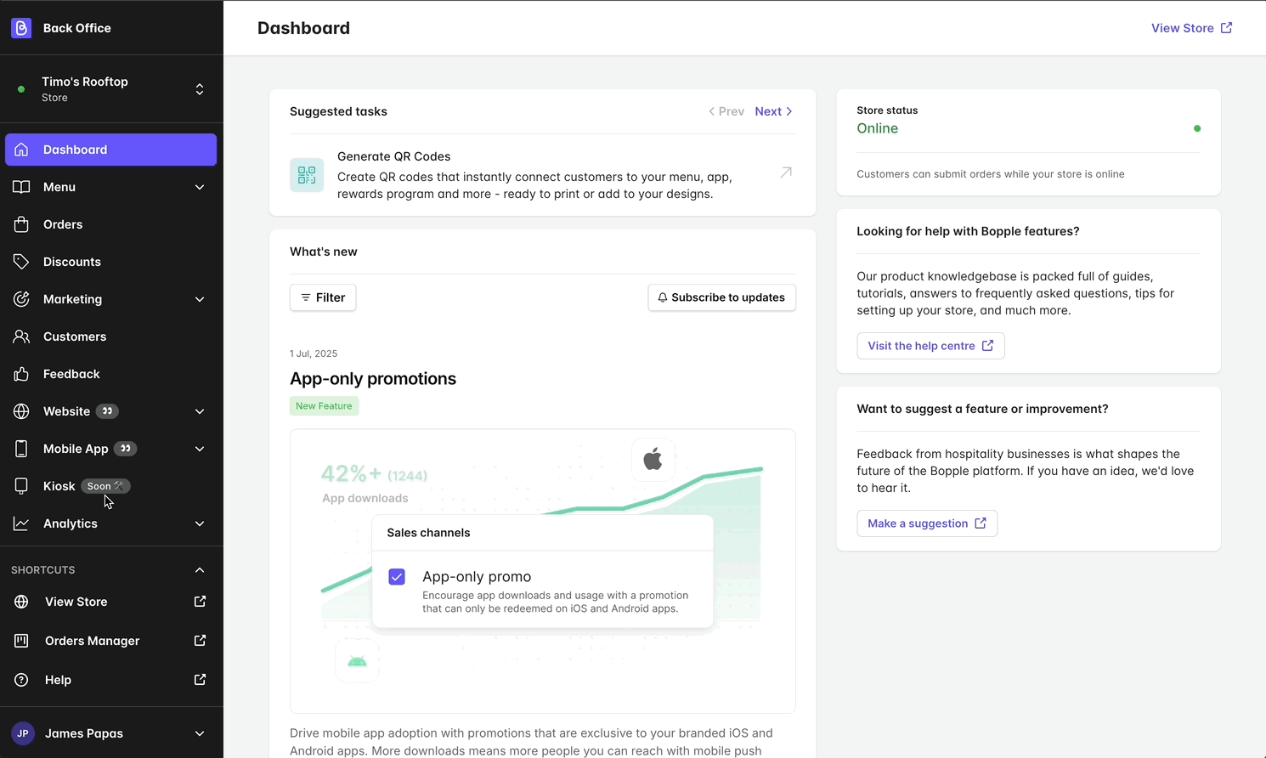Screen dimensions: 1266x758
Task: Expand the Marketing submenu chevron
Action: [x=200, y=299]
